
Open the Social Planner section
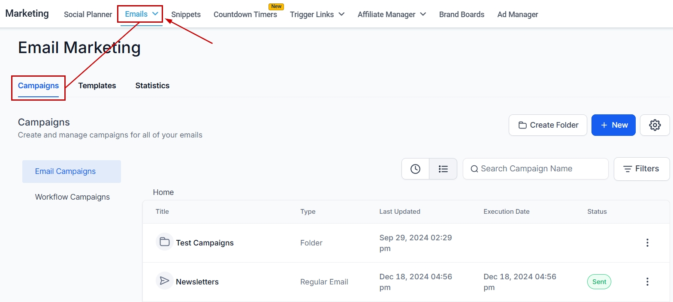[x=88, y=15]
